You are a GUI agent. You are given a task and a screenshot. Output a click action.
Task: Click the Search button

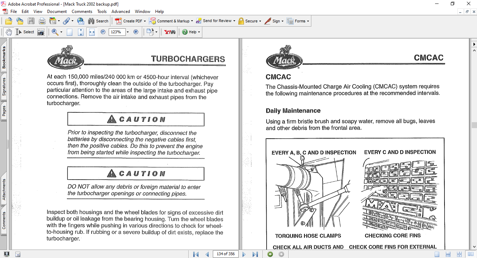pyautogui.click(x=98, y=21)
